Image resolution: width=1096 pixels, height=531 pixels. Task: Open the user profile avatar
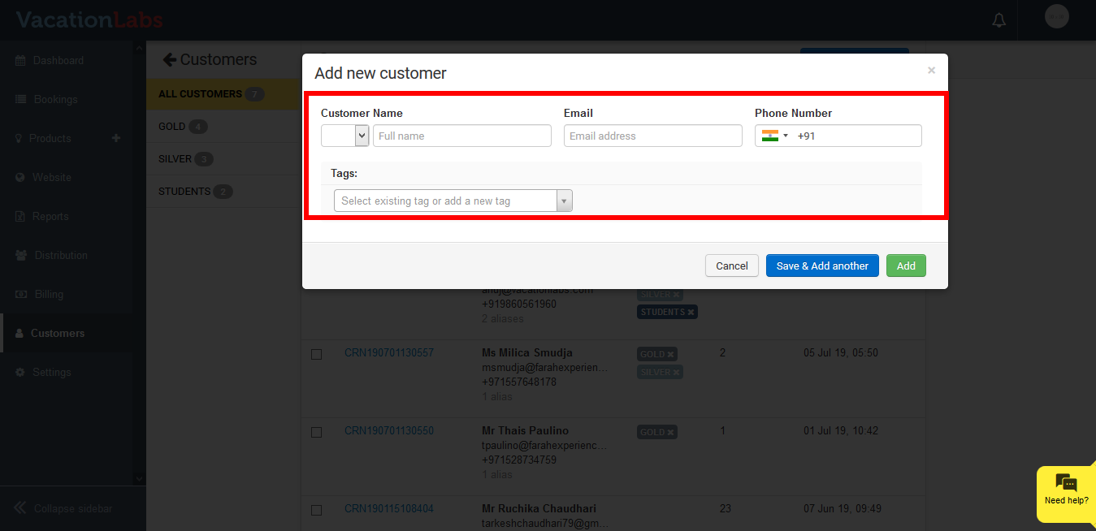pyautogui.click(x=1056, y=17)
